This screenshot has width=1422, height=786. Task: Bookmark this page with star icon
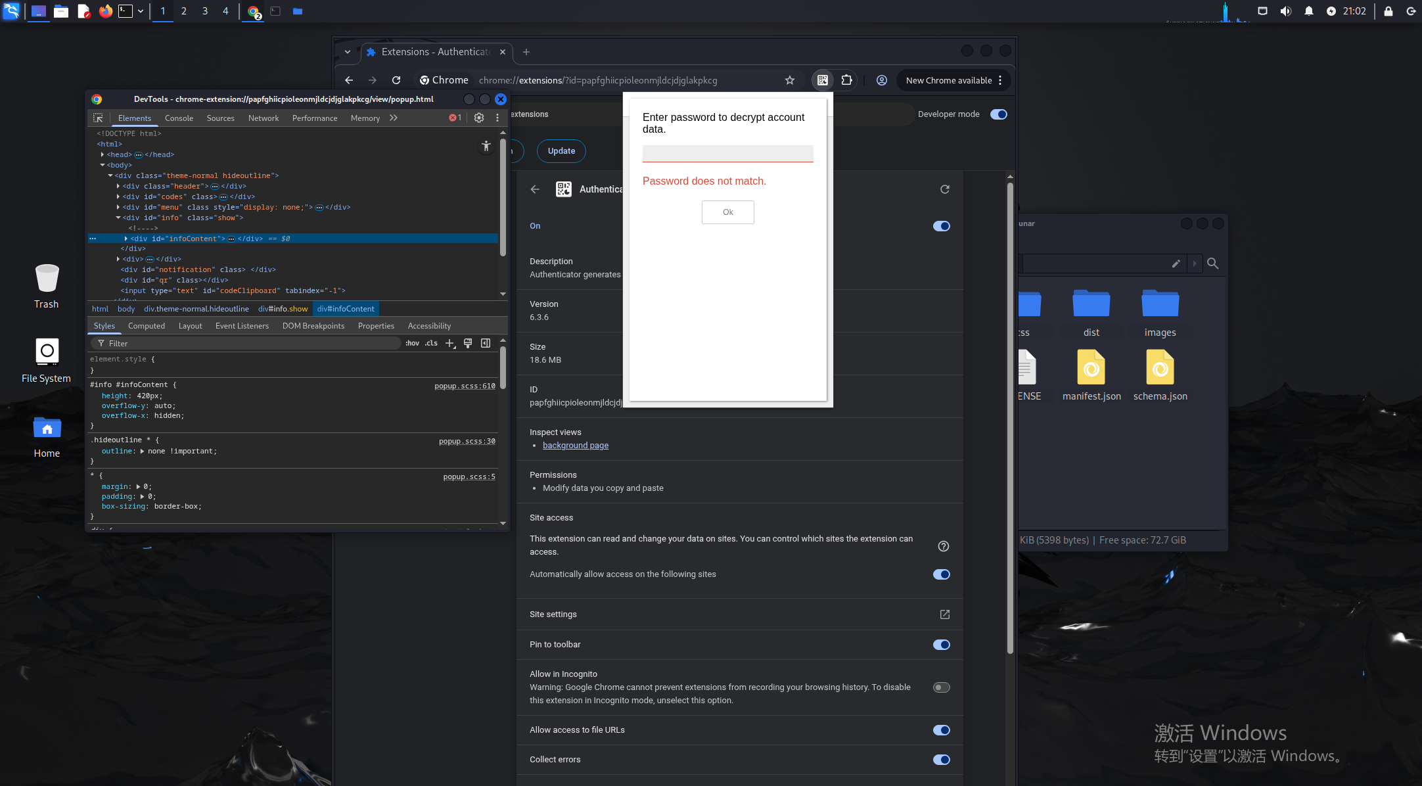(790, 80)
